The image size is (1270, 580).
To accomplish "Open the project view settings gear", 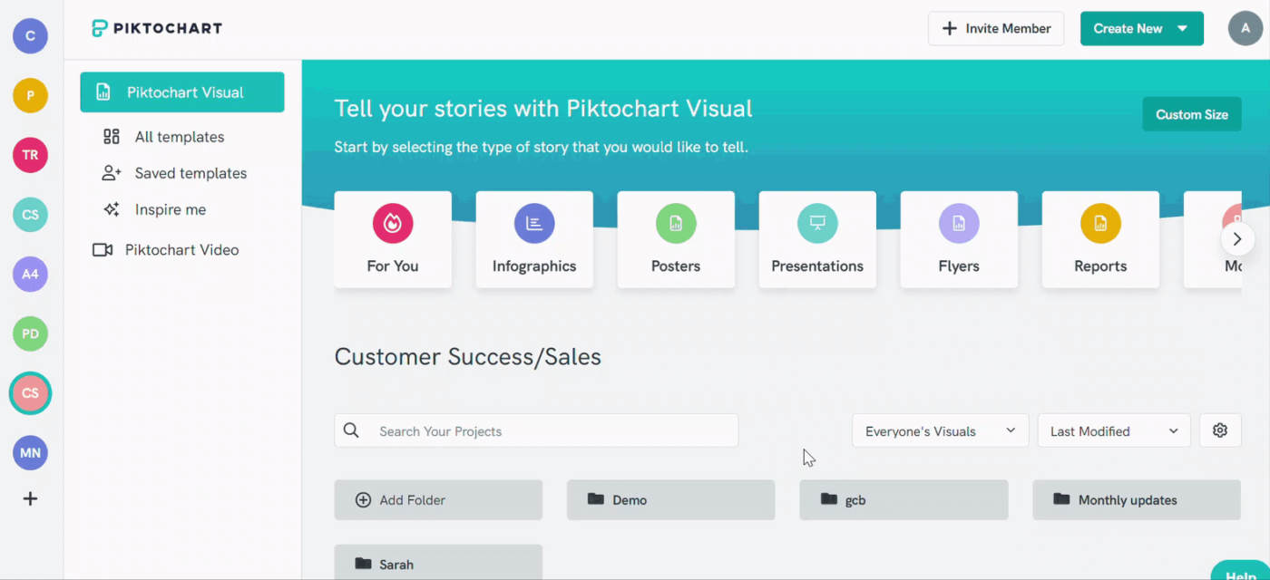I will 1220,430.
